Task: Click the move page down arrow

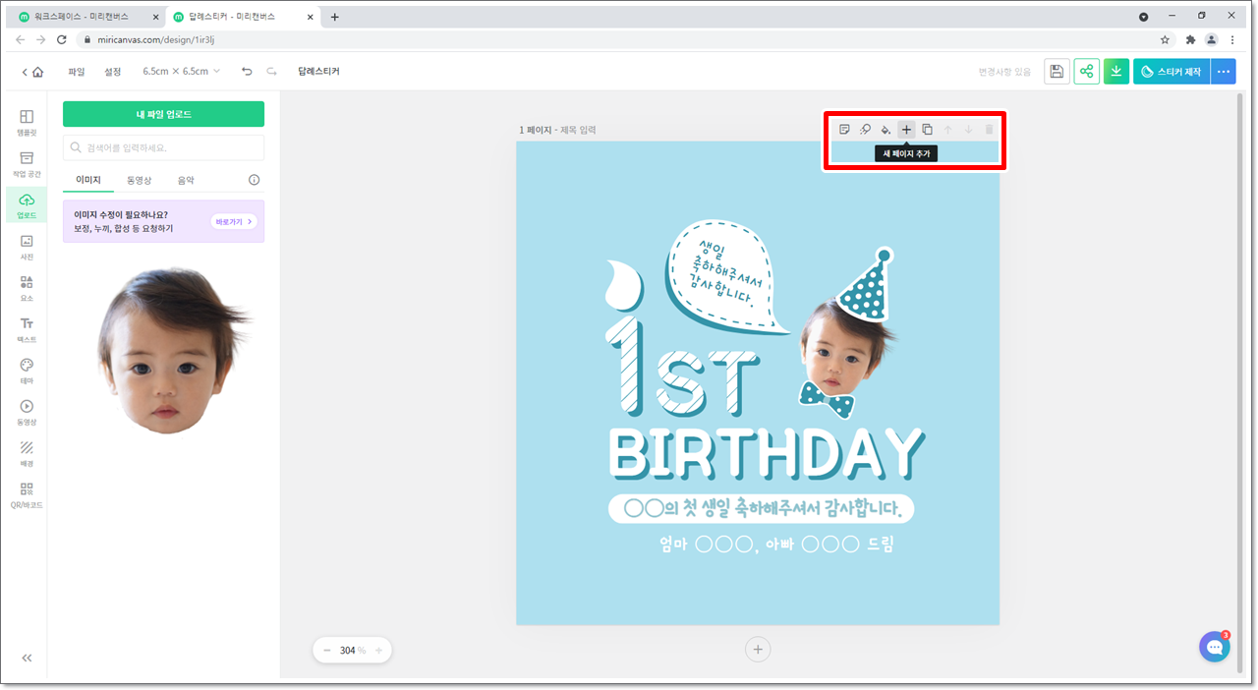Action: click(969, 130)
